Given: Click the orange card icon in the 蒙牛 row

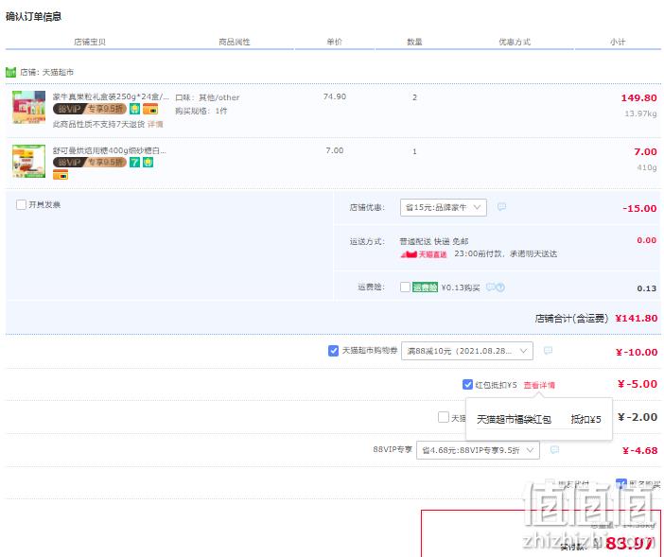Looking at the screenshot, I should tap(150, 109).
